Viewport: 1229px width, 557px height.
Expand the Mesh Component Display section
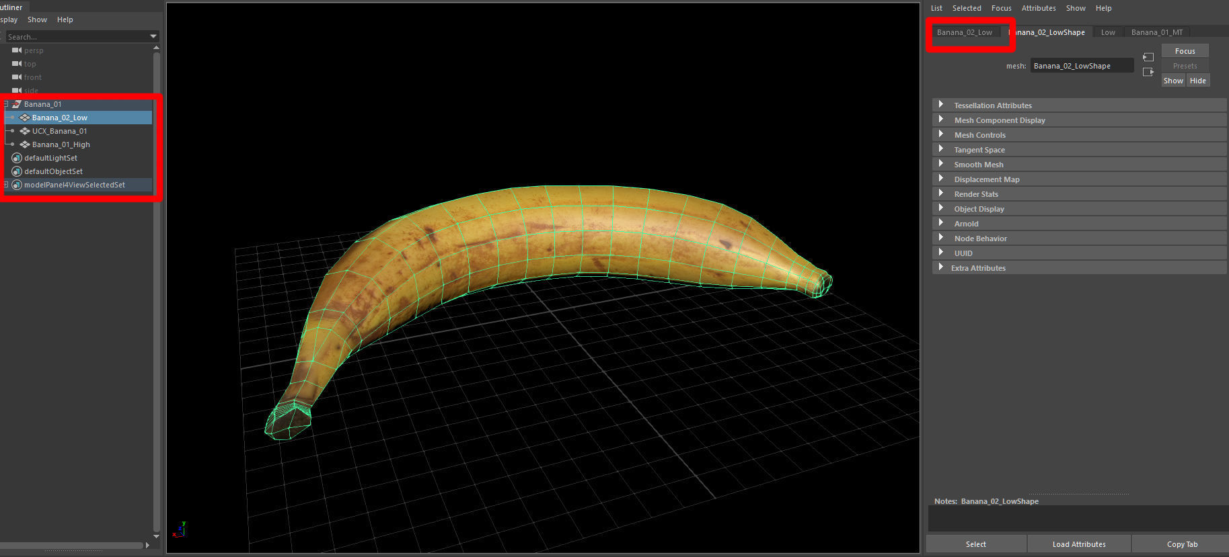(941, 120)
